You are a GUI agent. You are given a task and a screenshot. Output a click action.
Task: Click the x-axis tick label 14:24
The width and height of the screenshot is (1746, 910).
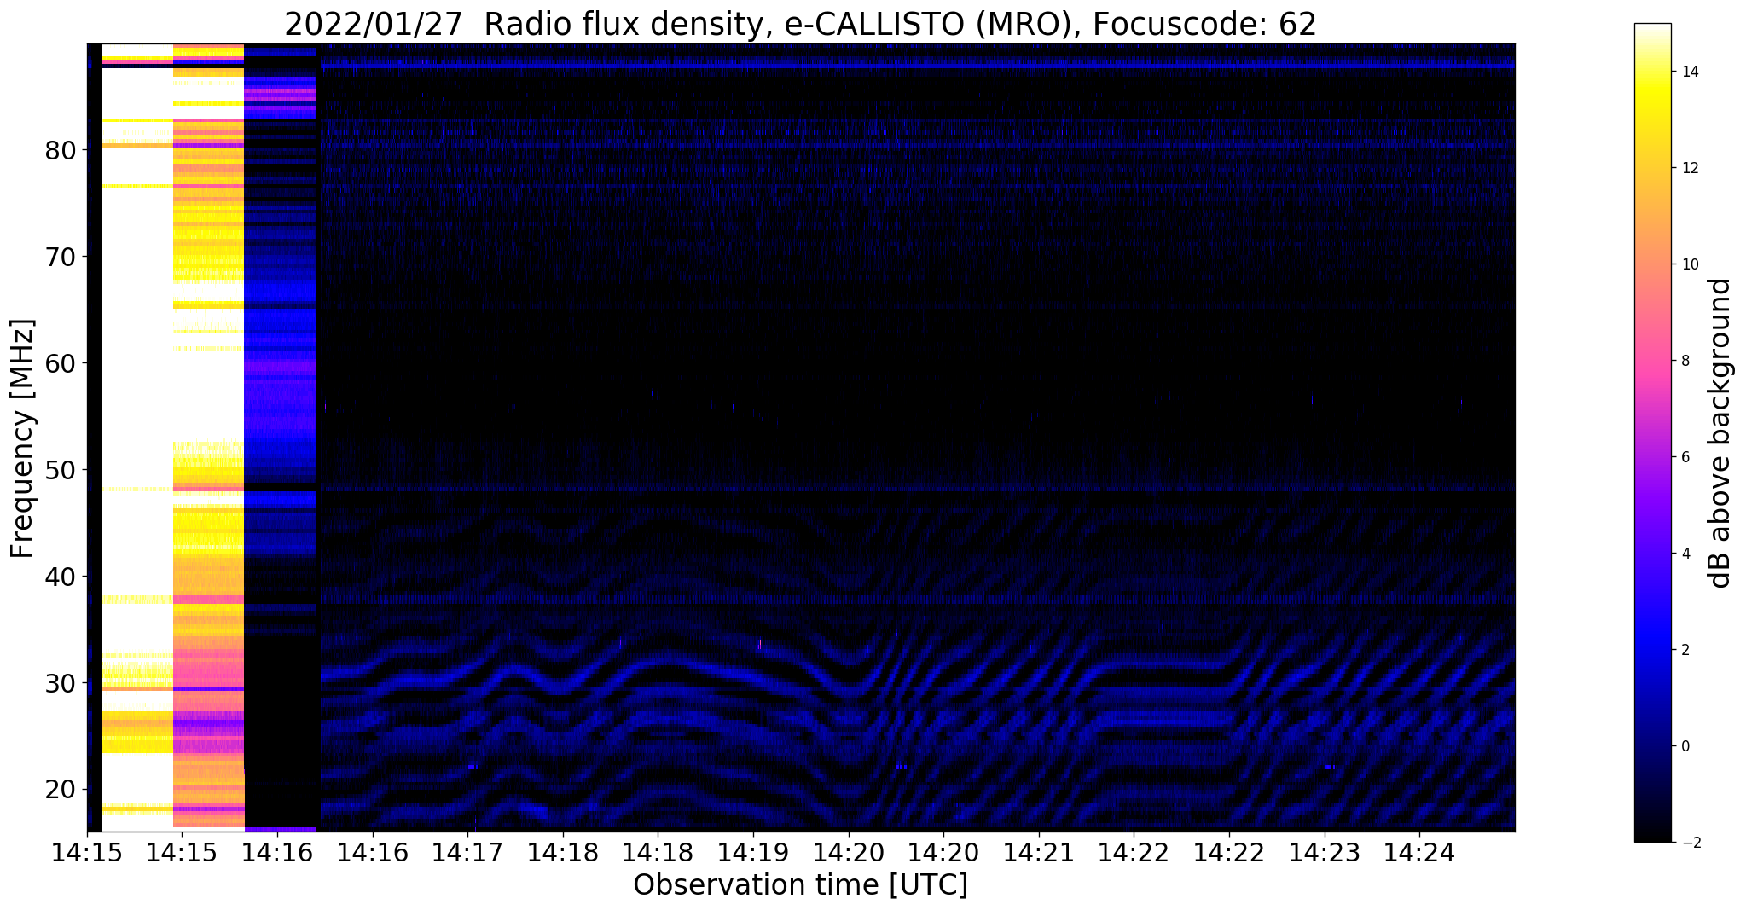(1419, 852)
